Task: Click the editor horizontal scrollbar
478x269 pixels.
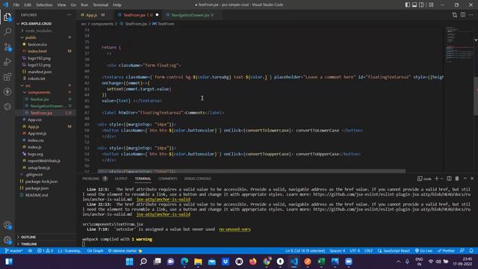Action: click(252, 171)
